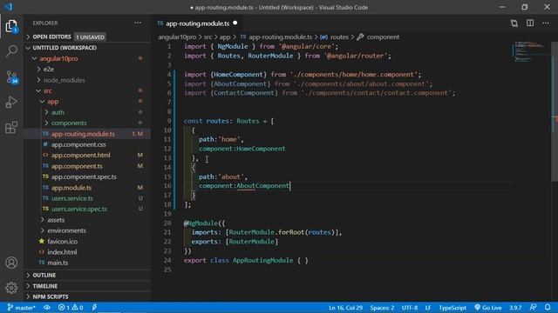Close the unsaved app-routing.module.ts tab dot

(x=235, y=23)
